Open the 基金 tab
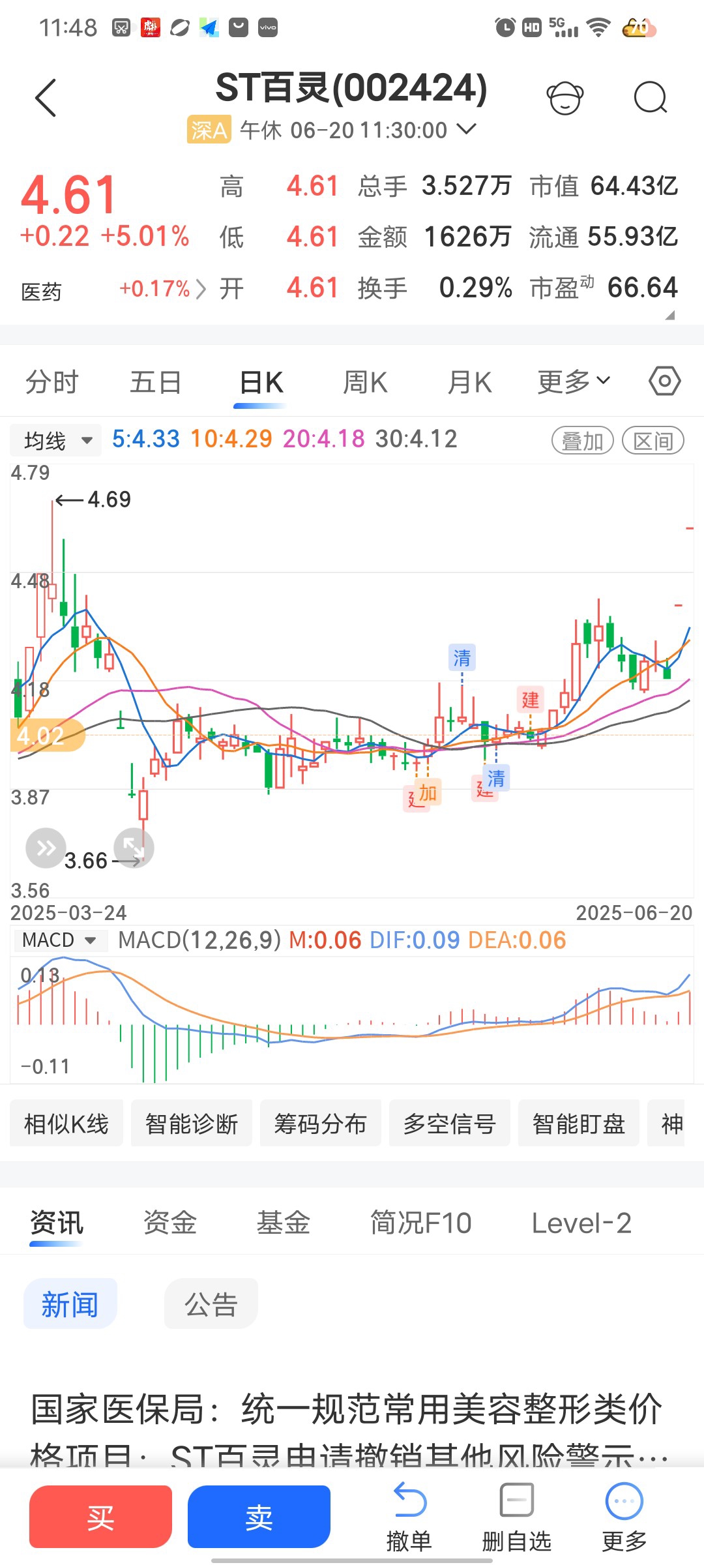 click(x=284, y=1223)
